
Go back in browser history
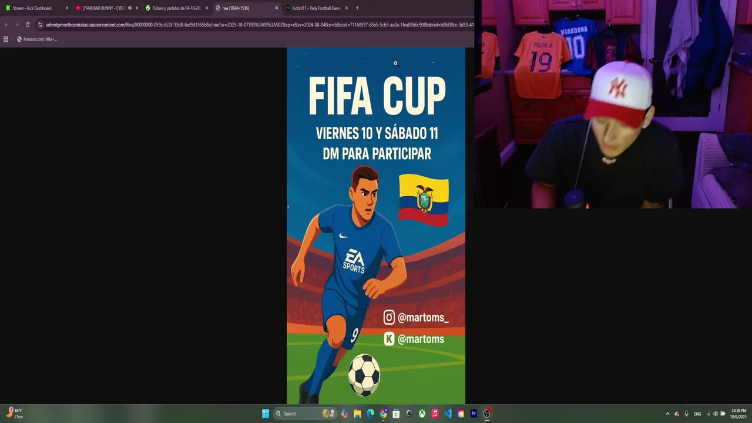[x=6, y=25]
